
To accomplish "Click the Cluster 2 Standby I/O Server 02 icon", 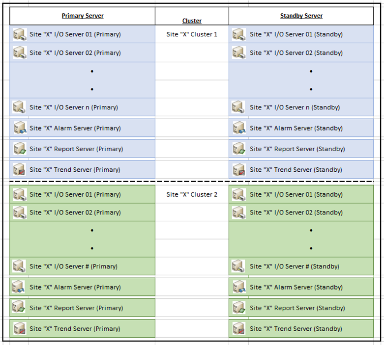I will point(239,212).
